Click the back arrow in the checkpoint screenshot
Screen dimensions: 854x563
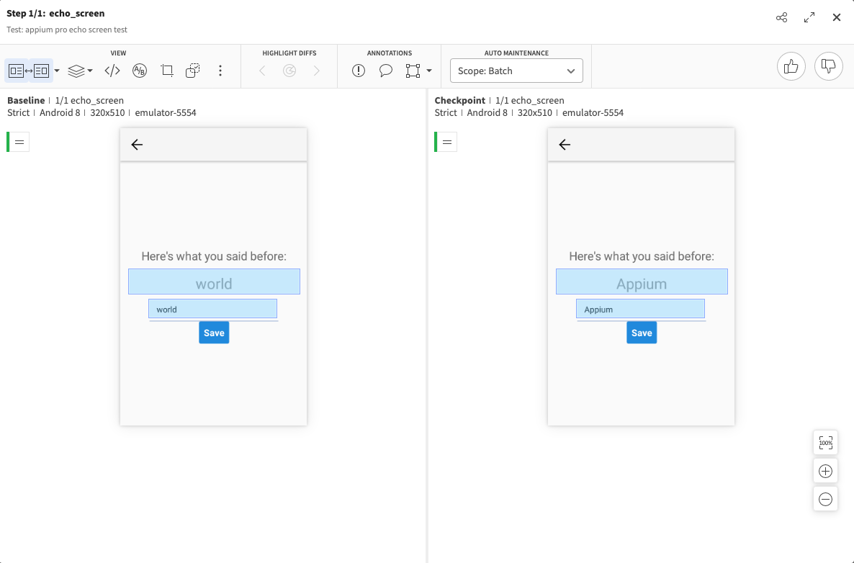(x=565, y=144)
